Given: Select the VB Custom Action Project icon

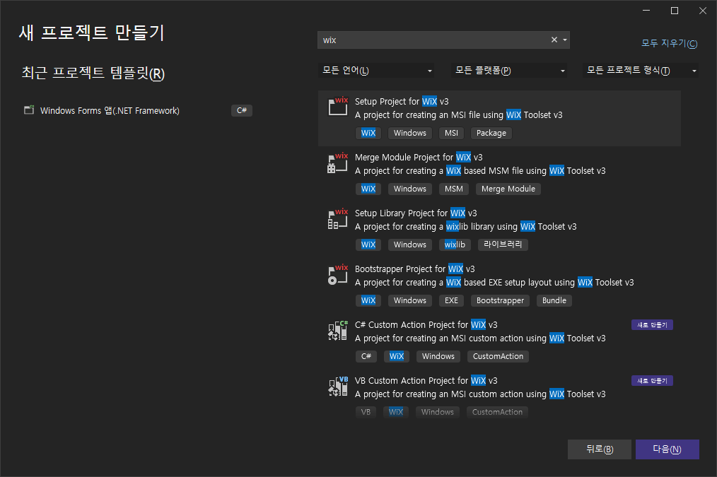Looking at the screenshot, I should pyautogui.click(x=338, y=386).
